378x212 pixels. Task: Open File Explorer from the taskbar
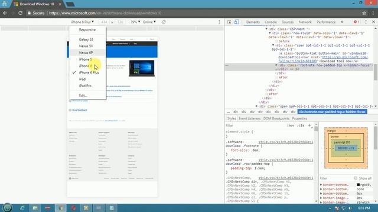(35, 208)
